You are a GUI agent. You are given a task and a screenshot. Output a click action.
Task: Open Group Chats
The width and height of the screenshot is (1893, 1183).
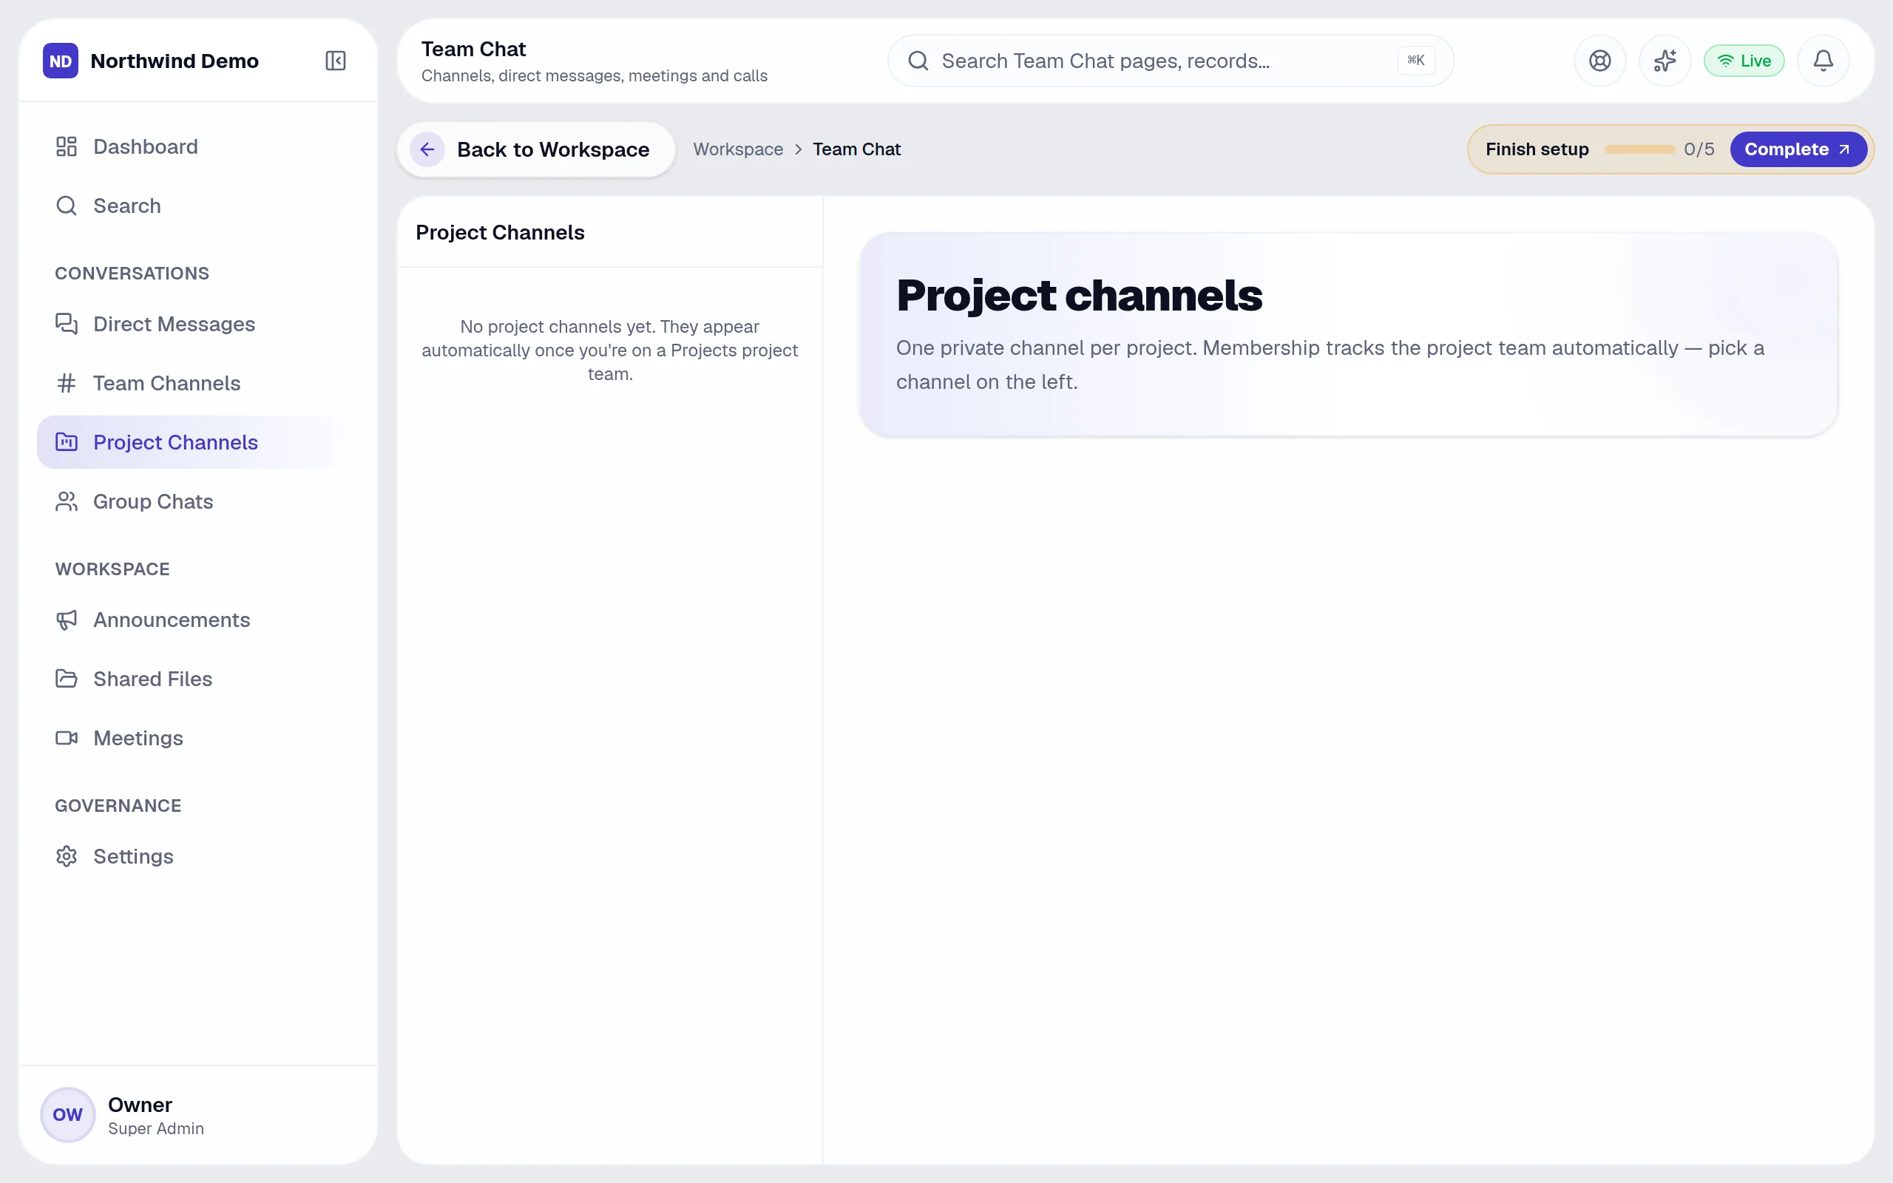pos(198,501)
